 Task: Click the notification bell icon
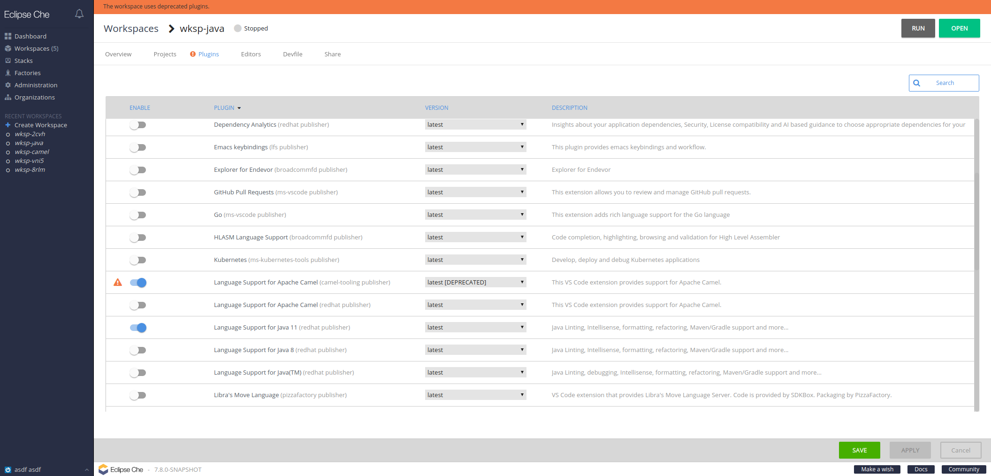[79, 14]
